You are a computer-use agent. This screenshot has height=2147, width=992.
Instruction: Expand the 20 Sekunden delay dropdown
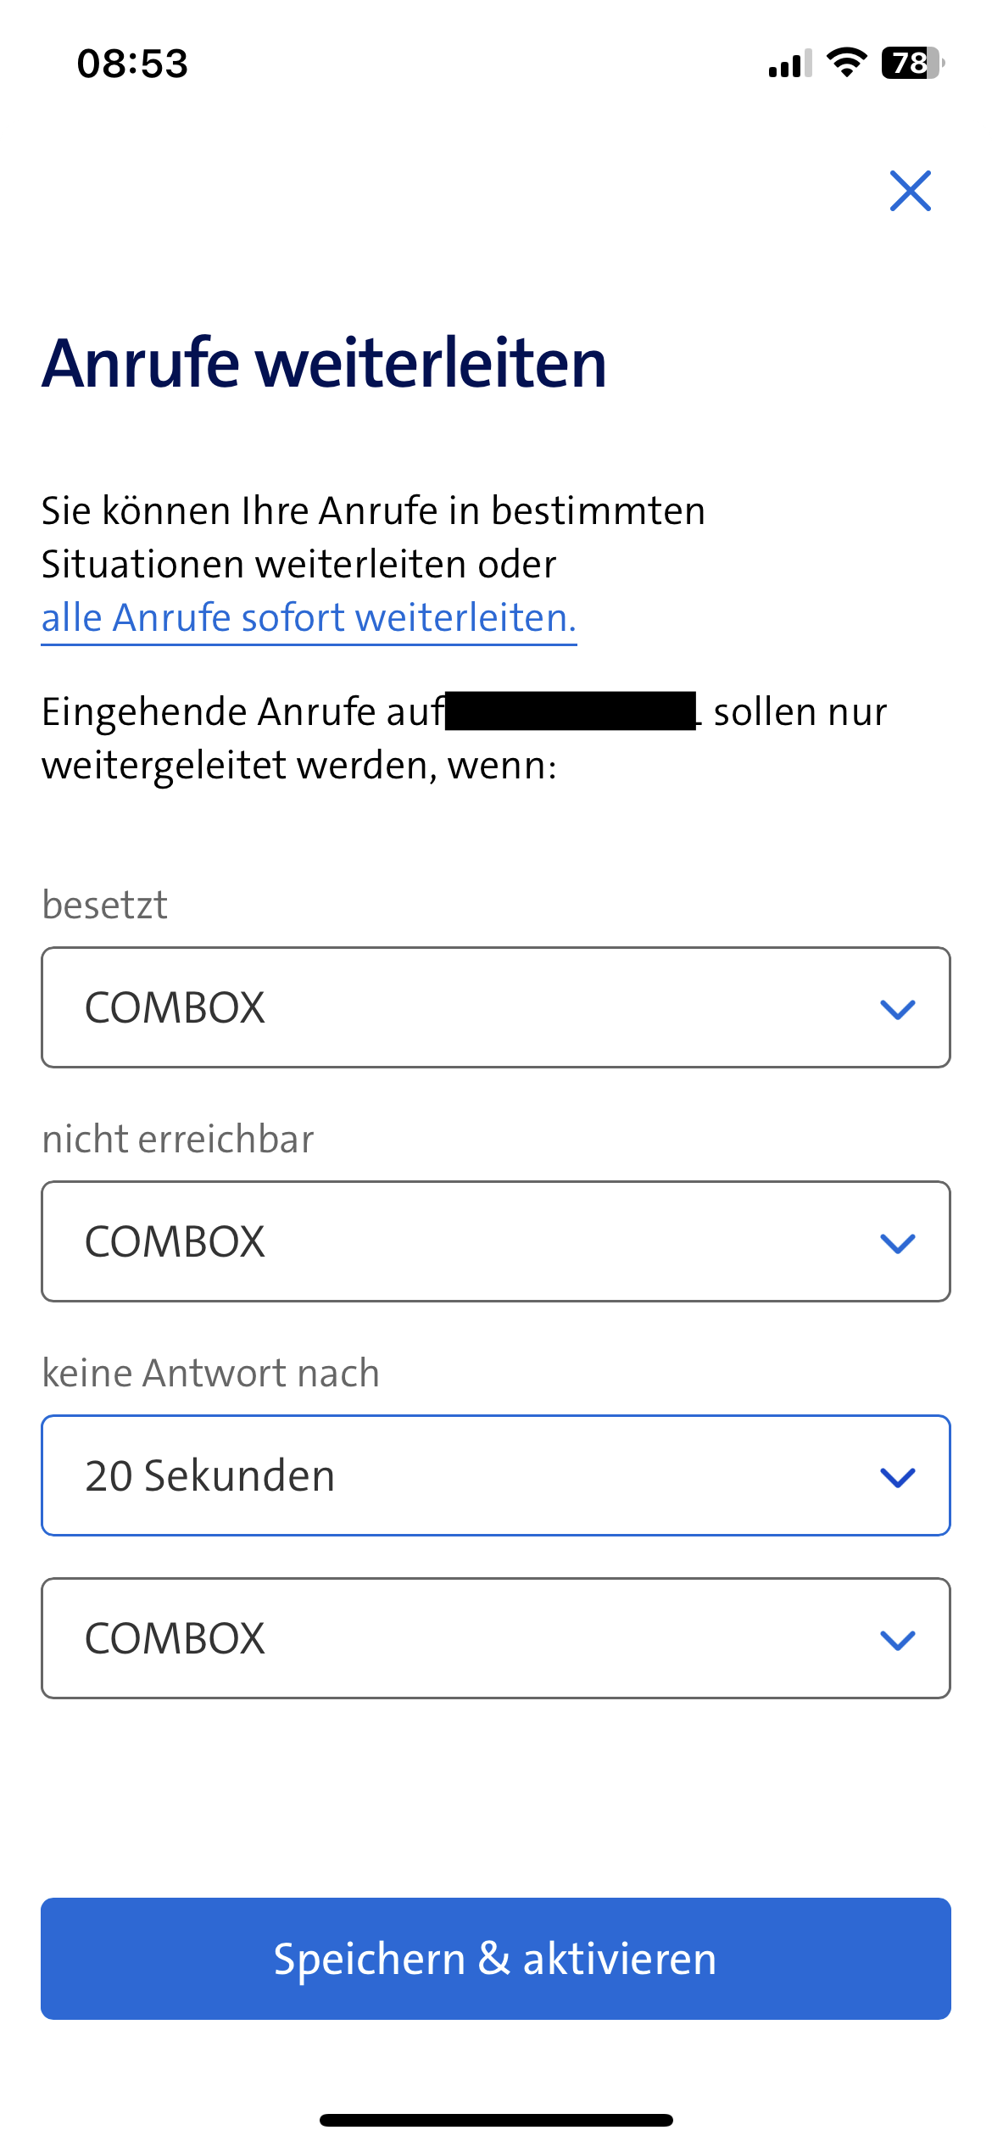(x=495, y=1475)
